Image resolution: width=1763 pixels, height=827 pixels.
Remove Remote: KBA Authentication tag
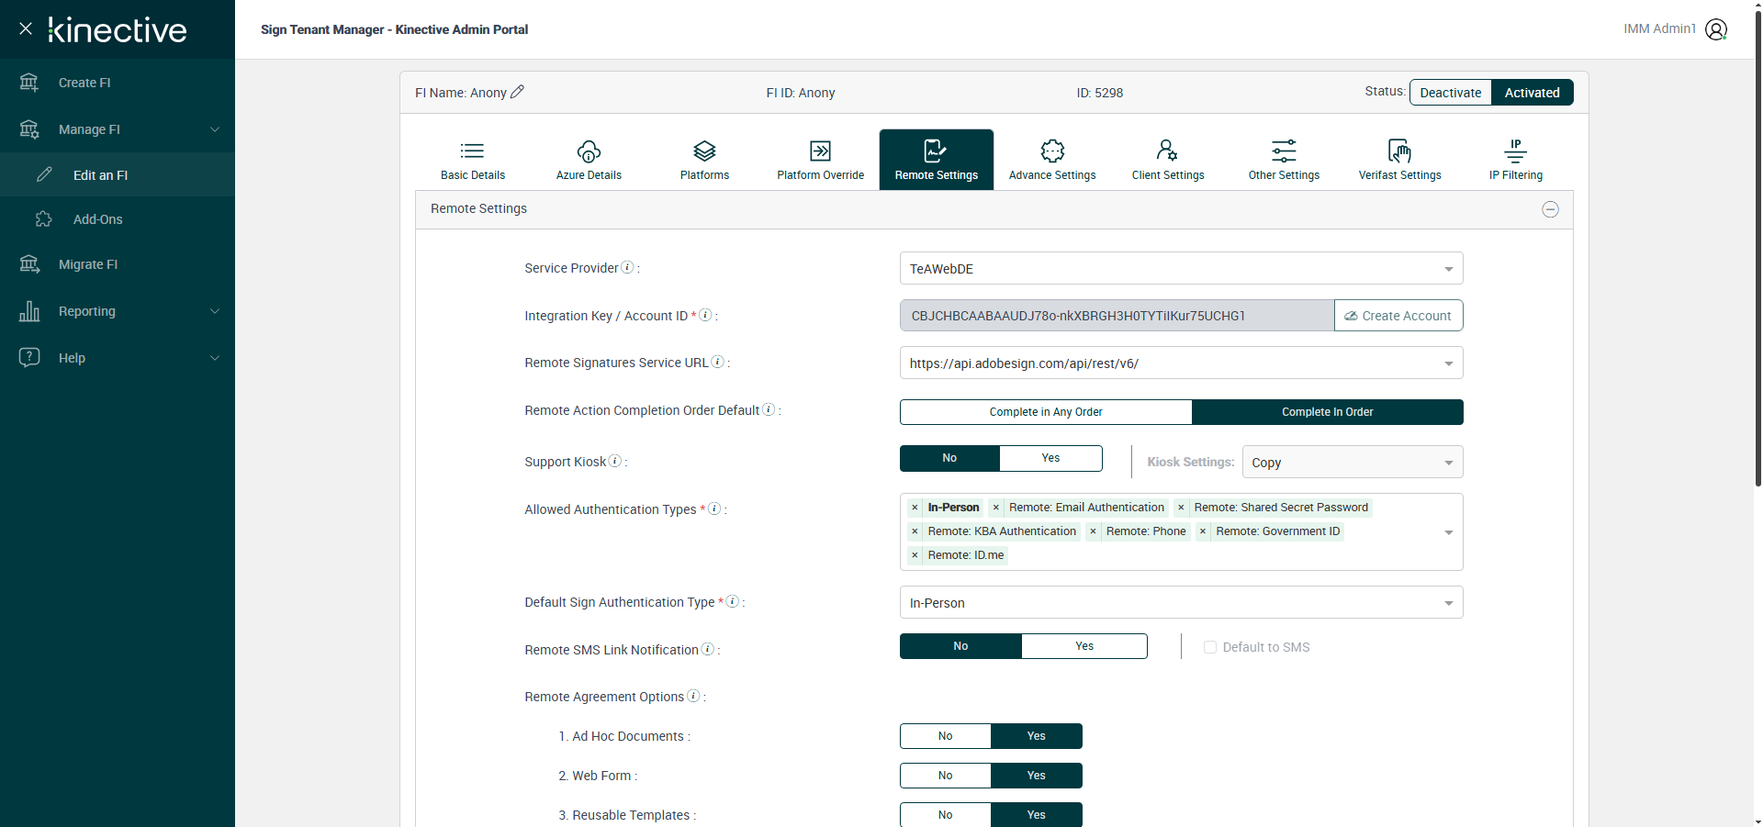(915, 531)
